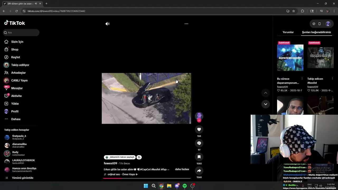Open the browser extensions puzzle icon
Image resolution: width=338 pixels, height=190 pixels.
point(303,11)
